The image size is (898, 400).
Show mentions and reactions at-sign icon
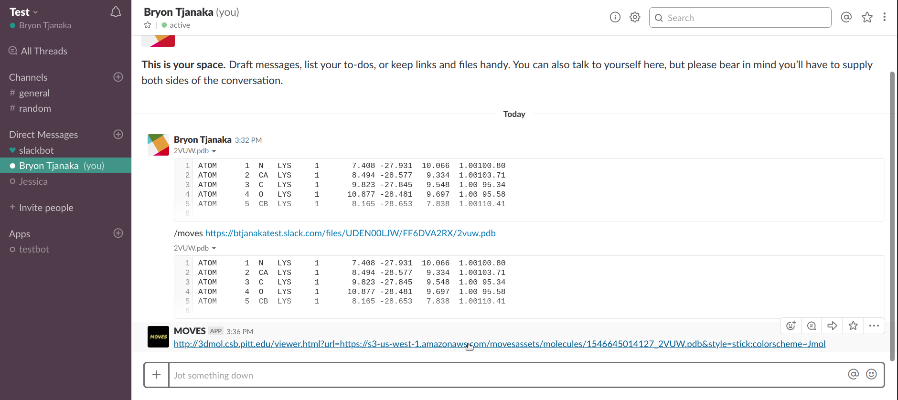click(x=846, y=18)
